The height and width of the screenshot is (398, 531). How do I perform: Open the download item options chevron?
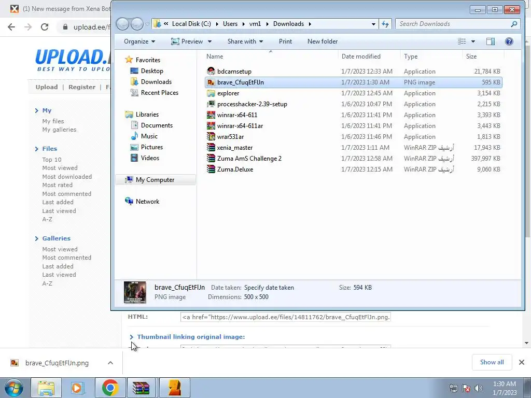click(110, 363)
